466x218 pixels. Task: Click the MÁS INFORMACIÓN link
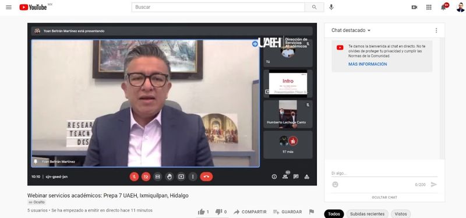click(368, 64)
